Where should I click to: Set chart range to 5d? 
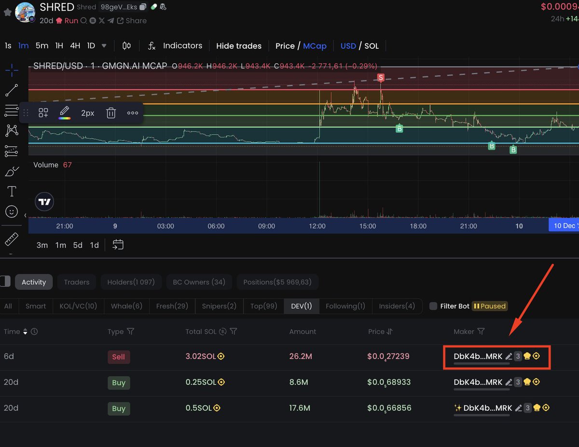pos(78,245)
